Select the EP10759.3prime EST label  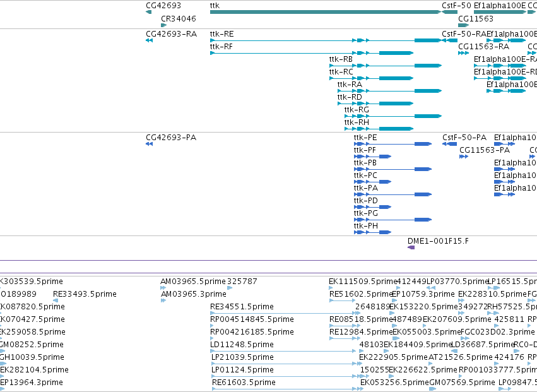click(x=423, y=294)
